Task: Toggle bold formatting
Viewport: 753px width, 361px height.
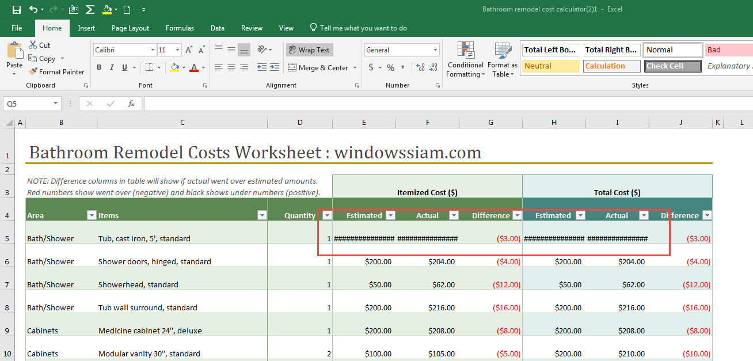Action: [x=98, y=67]
